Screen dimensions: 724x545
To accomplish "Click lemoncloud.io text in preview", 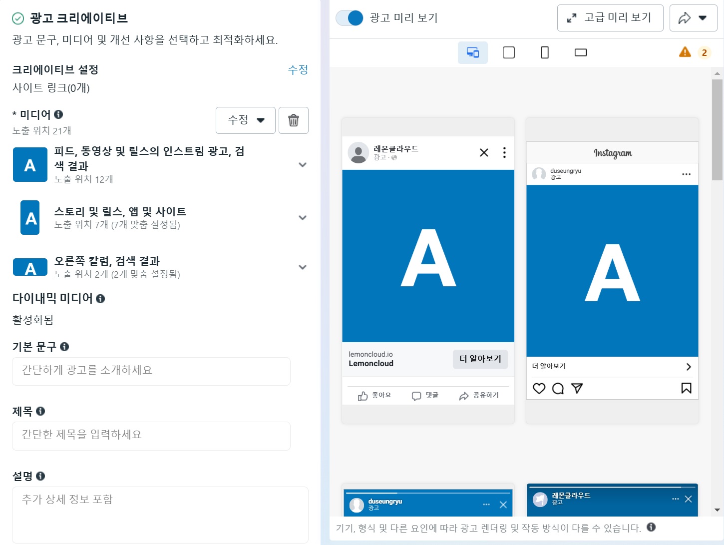I will click(370, 354).
